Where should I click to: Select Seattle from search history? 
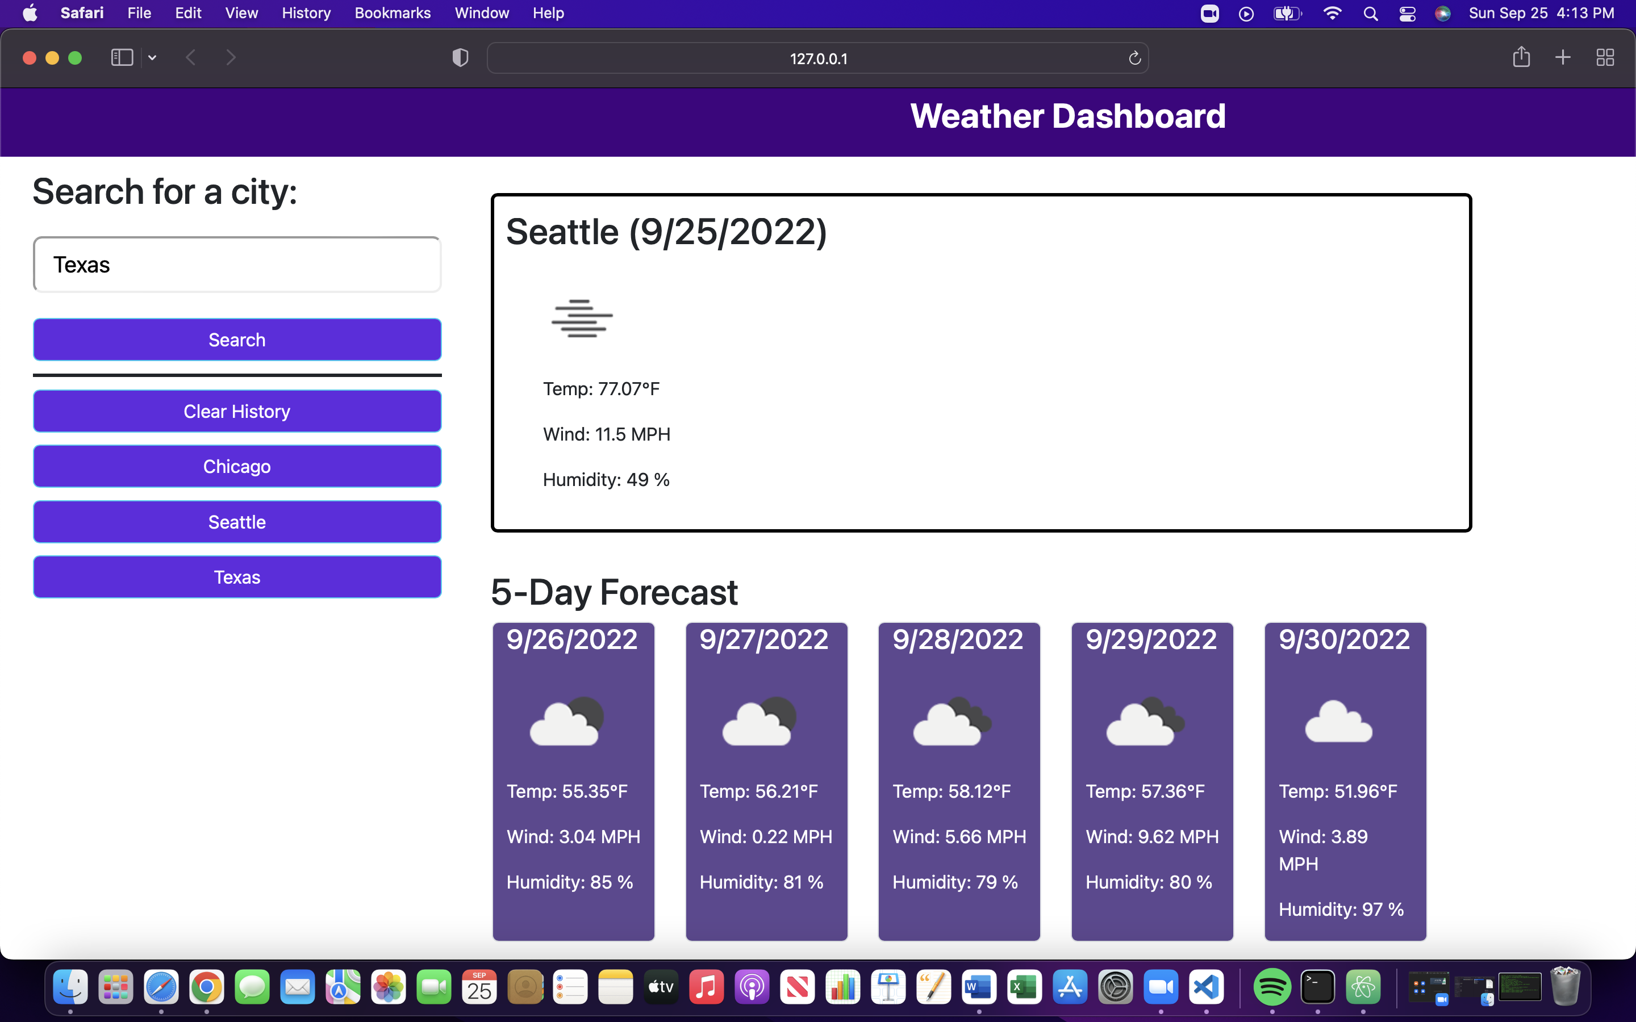237,521
